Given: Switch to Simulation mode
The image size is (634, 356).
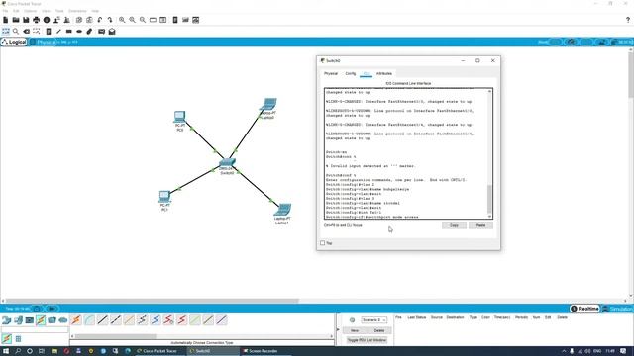Looking at the screenshot, I should point(617,309).
